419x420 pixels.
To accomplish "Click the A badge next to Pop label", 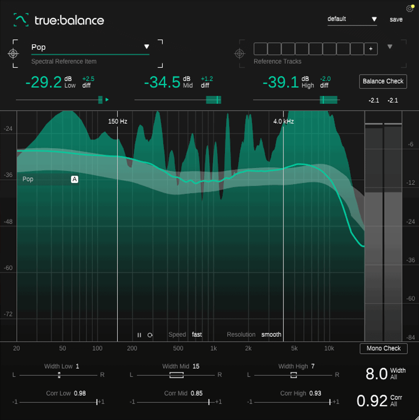I will pyautogui.click(x=75, y=179).
